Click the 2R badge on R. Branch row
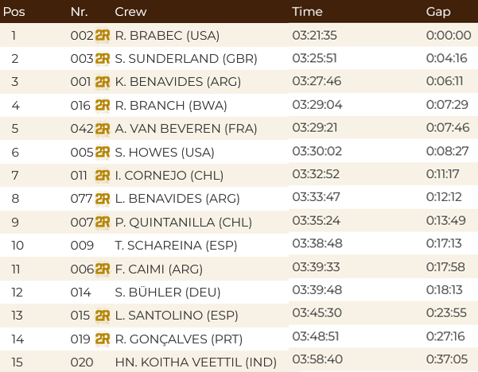 102,106
